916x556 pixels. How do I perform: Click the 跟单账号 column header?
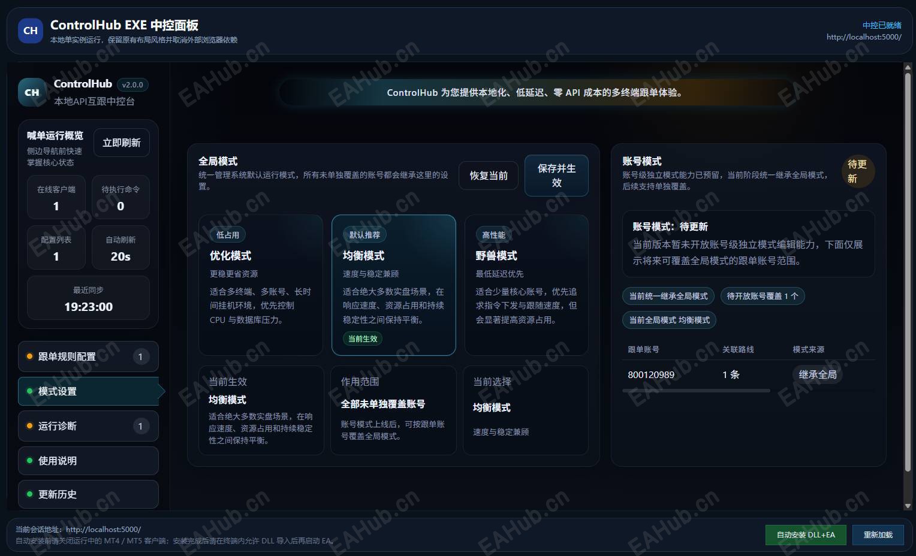click(643, 349)
